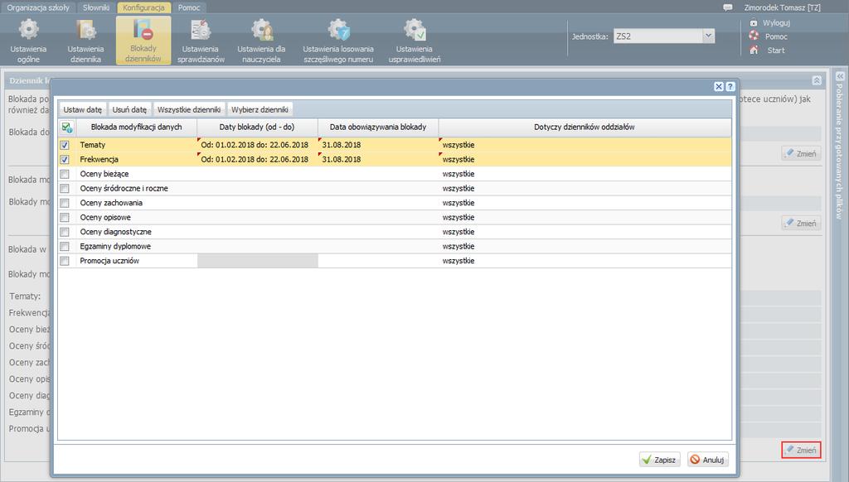The height and width of the screenshot is (482, 849).
Task: Click the Wybierz dzienniki button
Action: (x=260, y=109)
